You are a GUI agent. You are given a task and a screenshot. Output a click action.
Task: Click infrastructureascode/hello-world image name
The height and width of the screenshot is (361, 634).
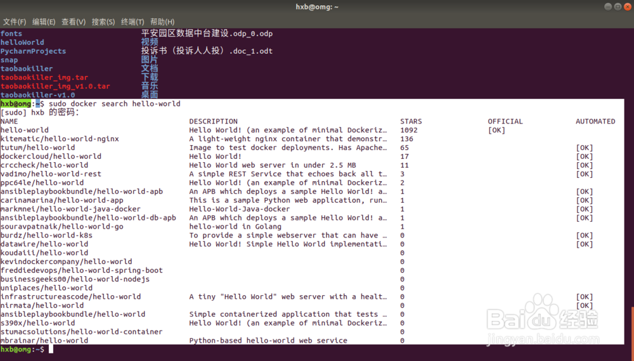tap(71, 297)
